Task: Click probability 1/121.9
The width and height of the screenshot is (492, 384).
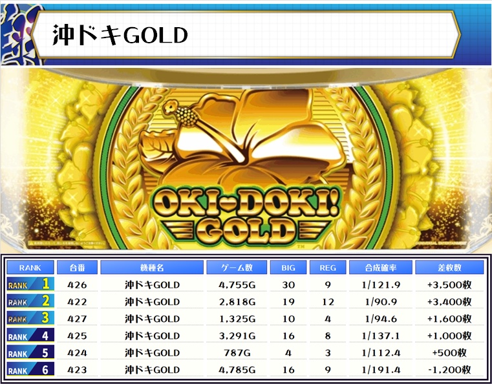Action: [x=381, y=285]
